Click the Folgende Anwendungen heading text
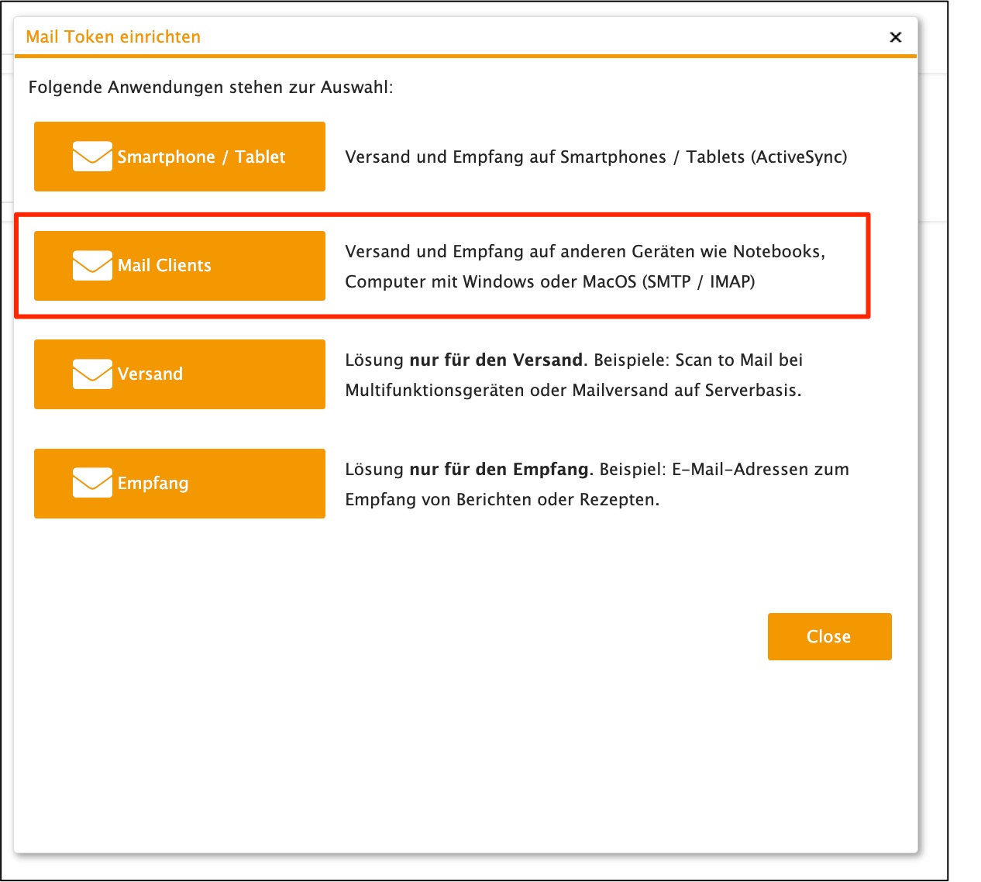Viewport: 981px width, 882px height. pyautogui.click(x=212, y=87)
